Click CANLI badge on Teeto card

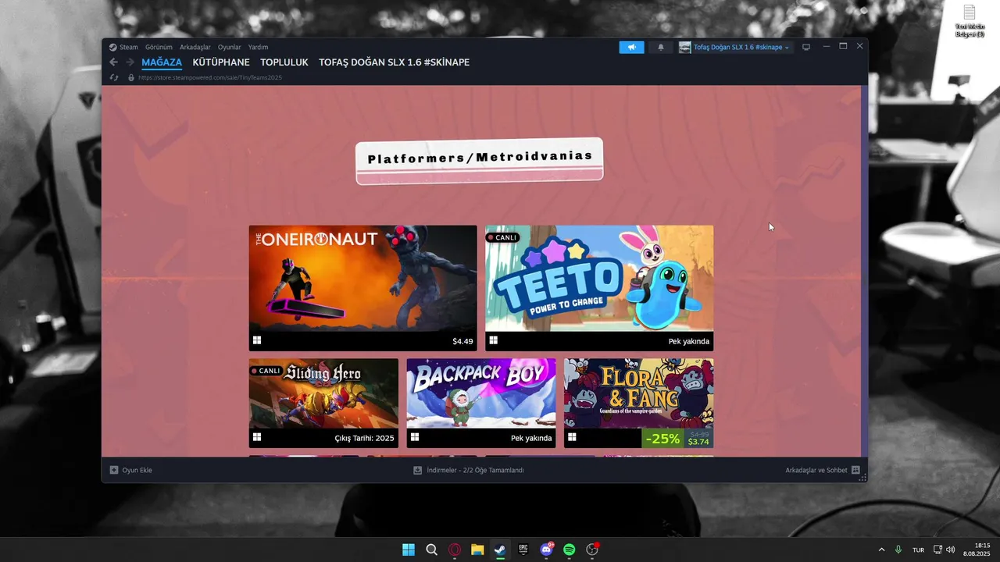click(x=502, y=237)
